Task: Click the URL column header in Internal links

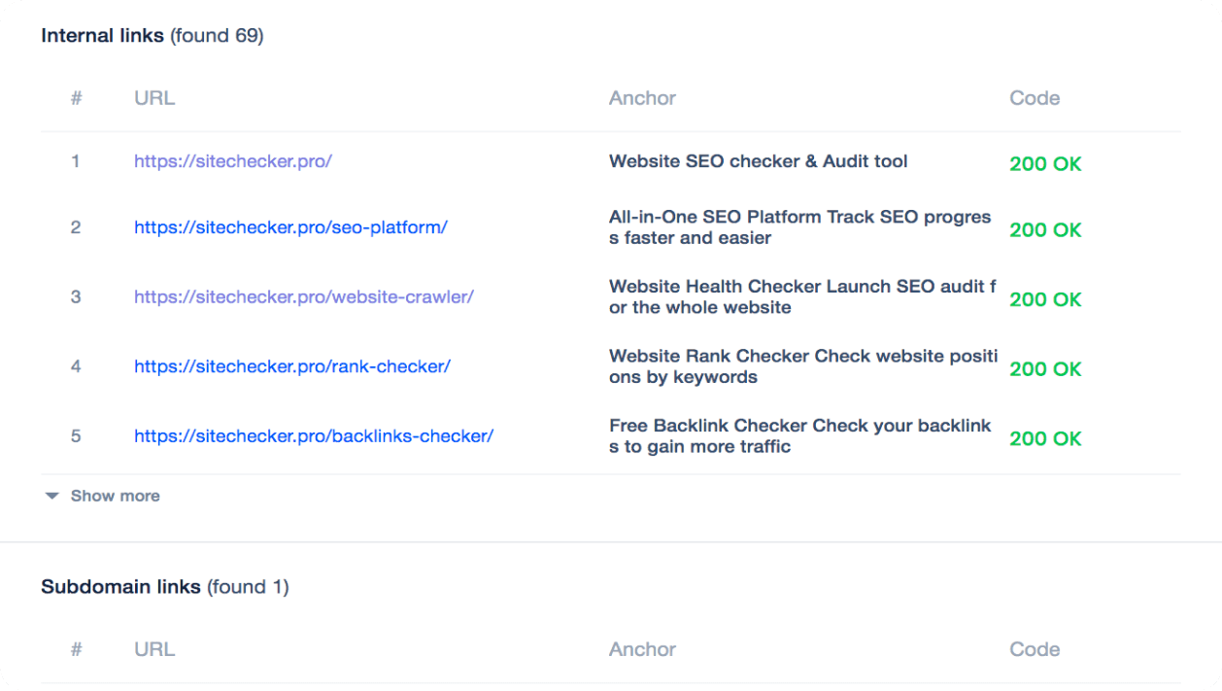Action: point(154,98)
